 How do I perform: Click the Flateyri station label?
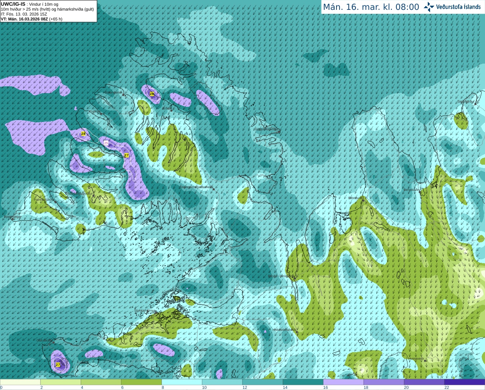[94, 111]
